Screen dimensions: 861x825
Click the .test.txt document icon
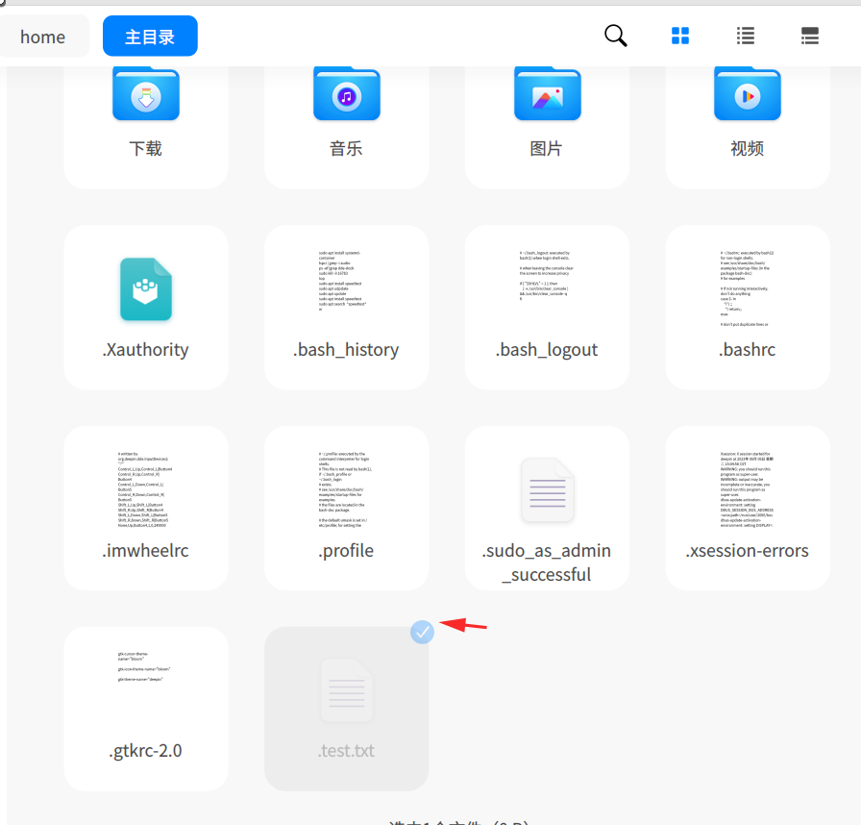point(347,690)
